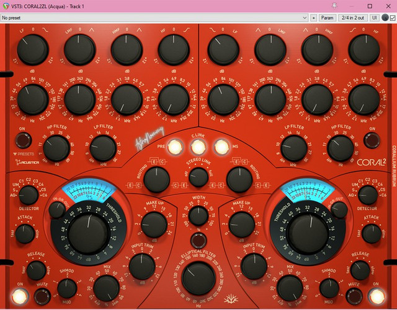Click the right MIX knob
This screenshot has height=310, width=397.
pyautogui.click(x=290, y=288)
